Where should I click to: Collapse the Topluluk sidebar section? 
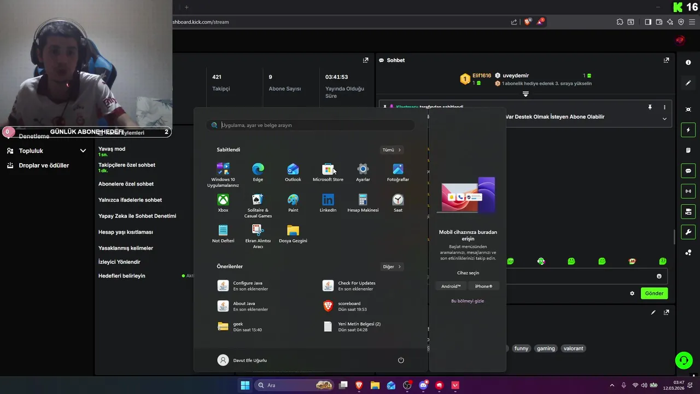[x=83, y=150]
